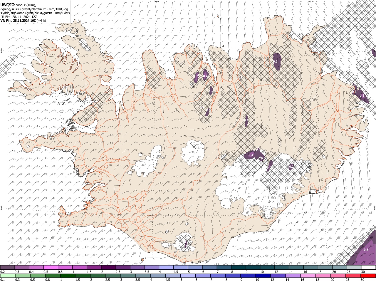Click the 'VT: Fim. 28.11.2024 16Z (+4 h)' line
The width and height of the screenshot is (376, 282).
(23, 21)
